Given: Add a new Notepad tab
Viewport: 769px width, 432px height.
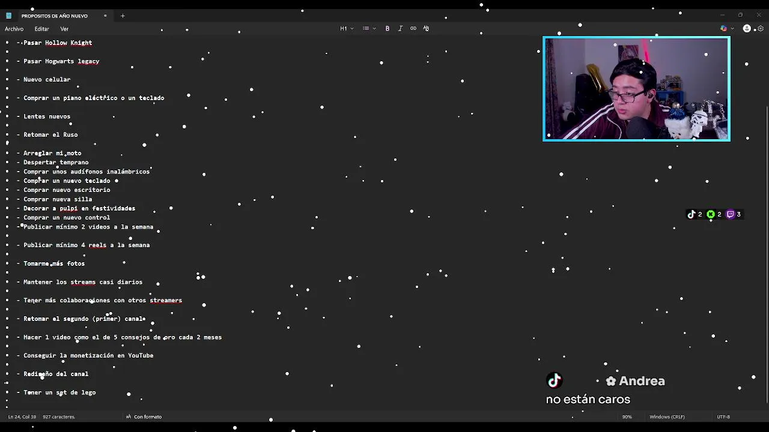Looking at the screenshot, I should pyautogui.click(x=123, y=16).
